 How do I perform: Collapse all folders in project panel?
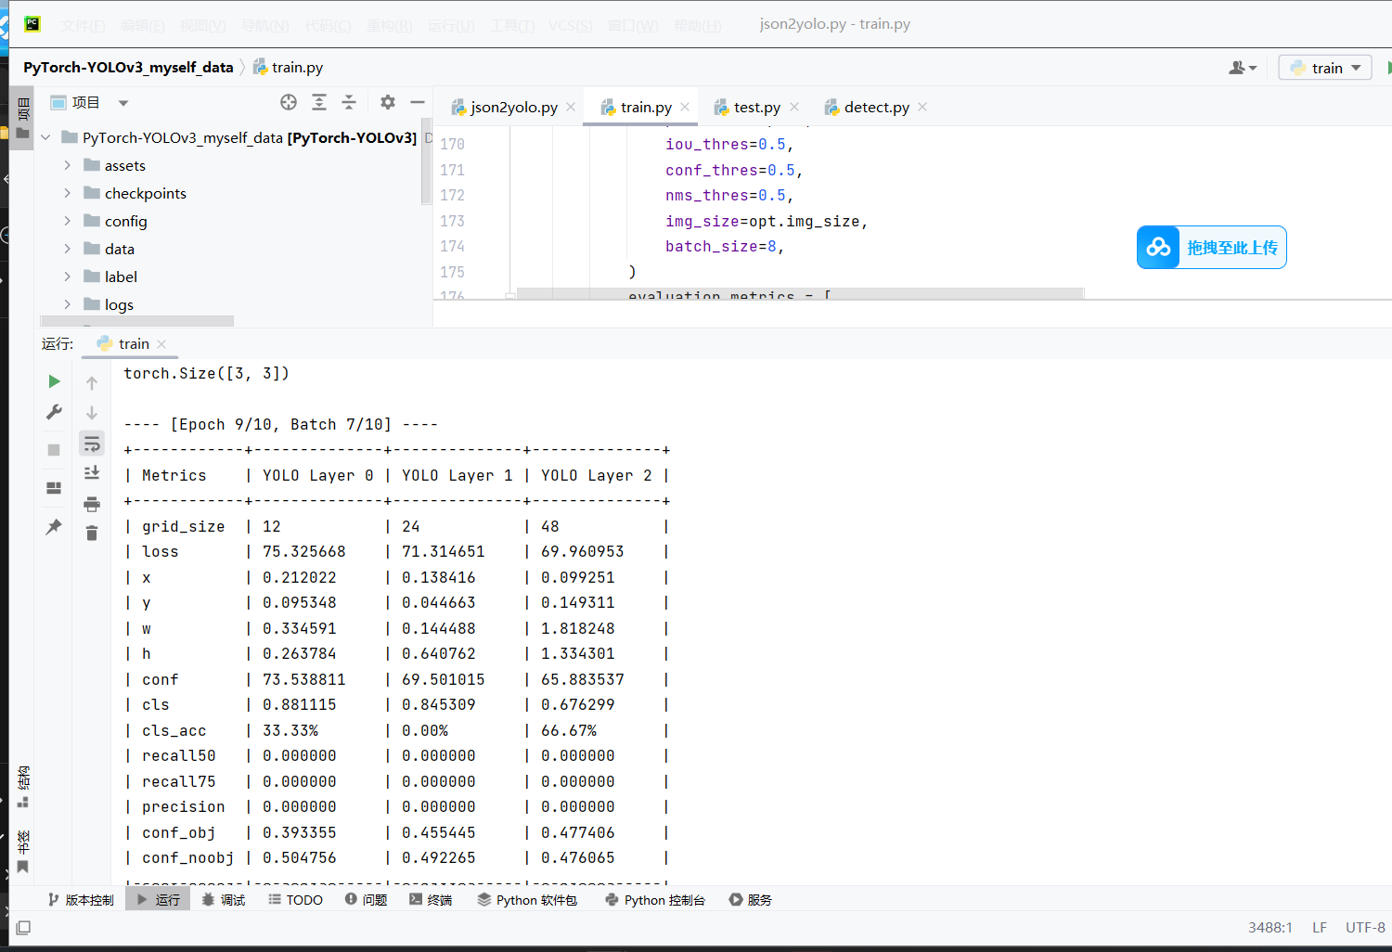click(349, 102)
